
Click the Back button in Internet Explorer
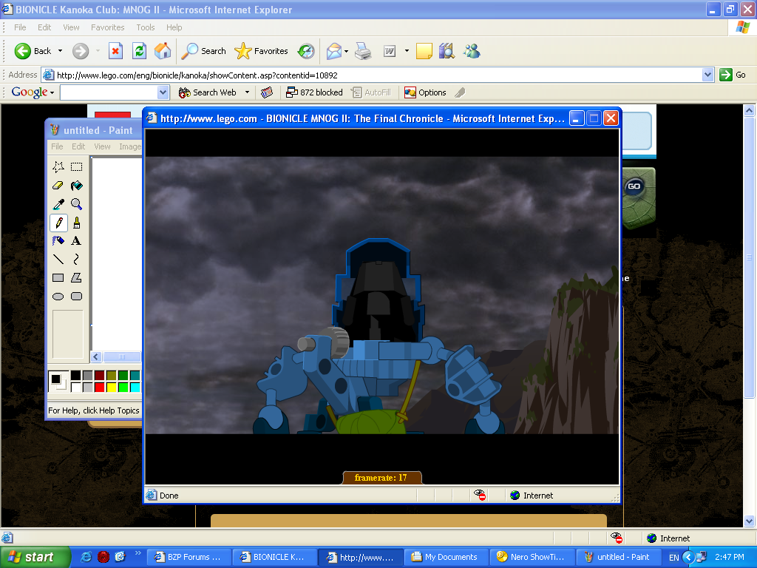point(33,51)
